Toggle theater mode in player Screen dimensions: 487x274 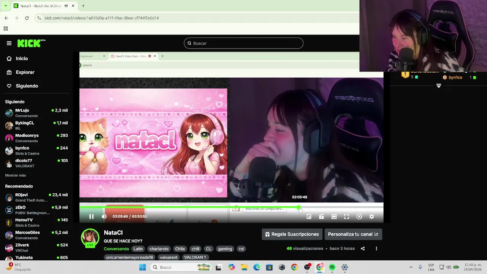334,217
